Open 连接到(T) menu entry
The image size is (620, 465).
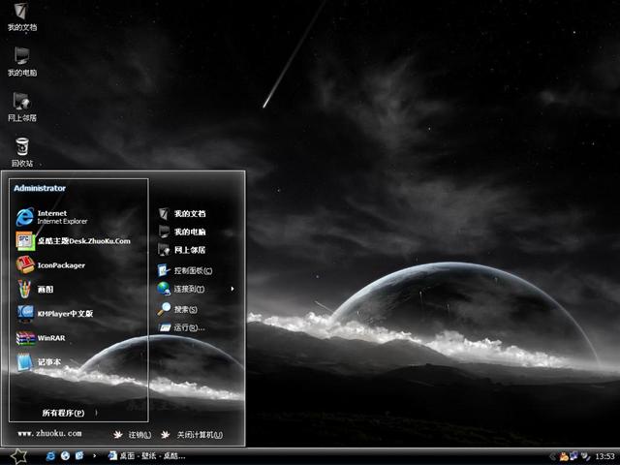tap(181, 289)
